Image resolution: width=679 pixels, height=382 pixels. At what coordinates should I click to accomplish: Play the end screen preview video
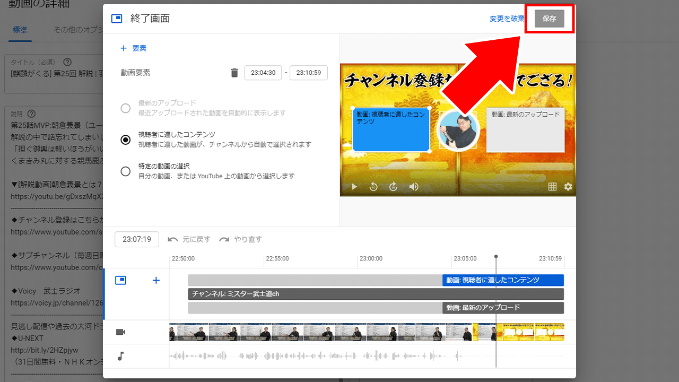(354, 187)
